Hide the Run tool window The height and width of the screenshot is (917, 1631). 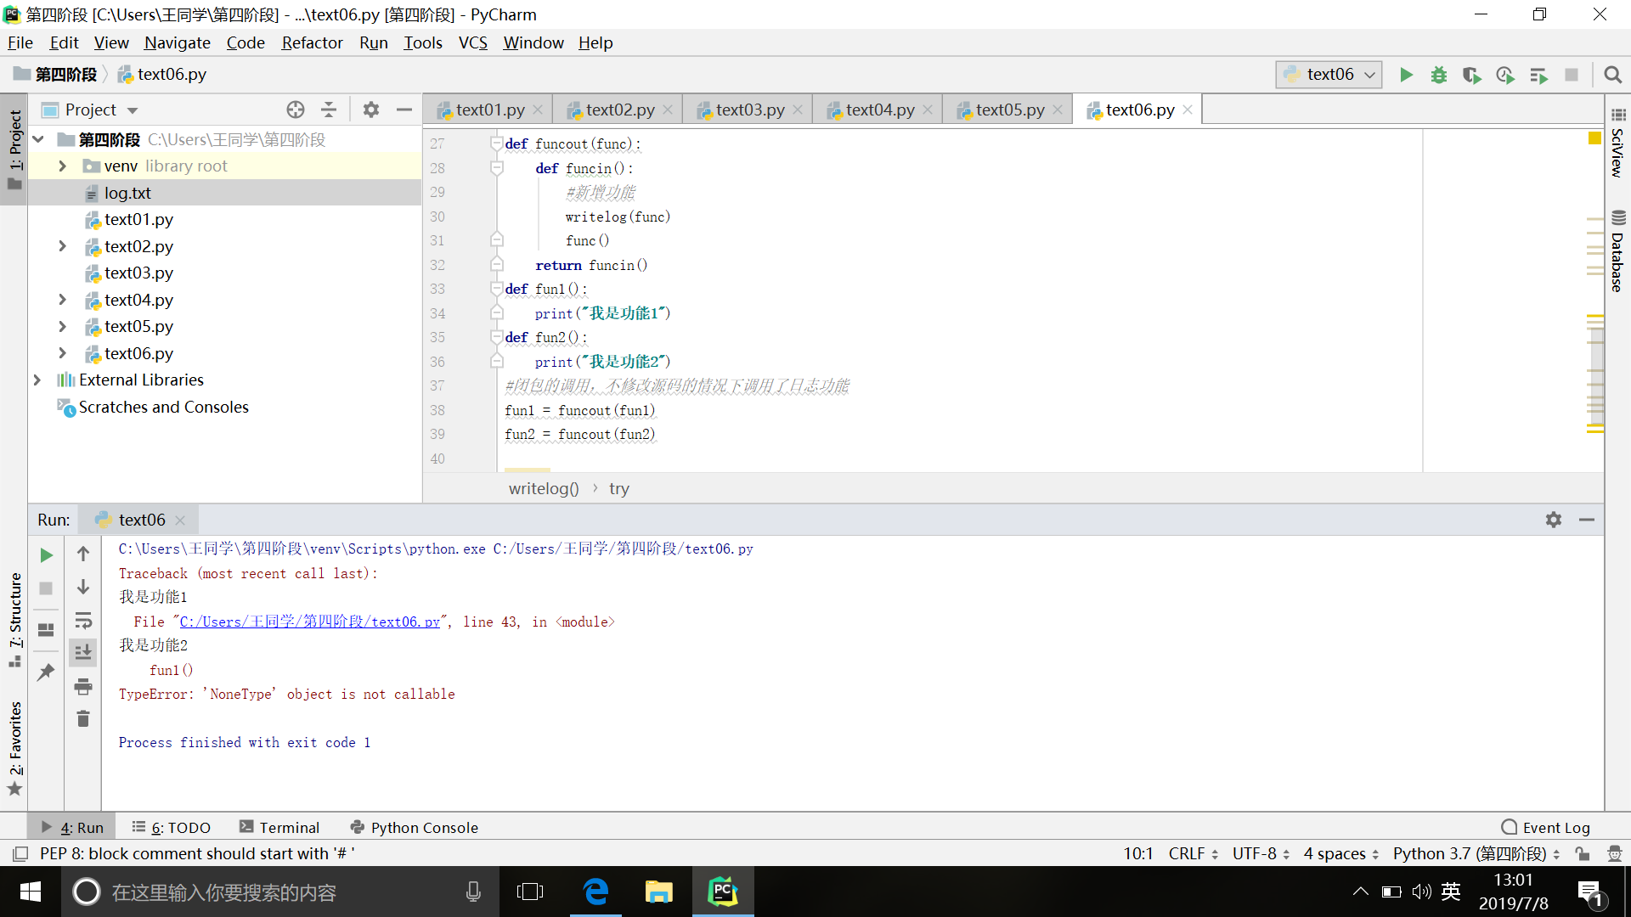coord(1587,520)
